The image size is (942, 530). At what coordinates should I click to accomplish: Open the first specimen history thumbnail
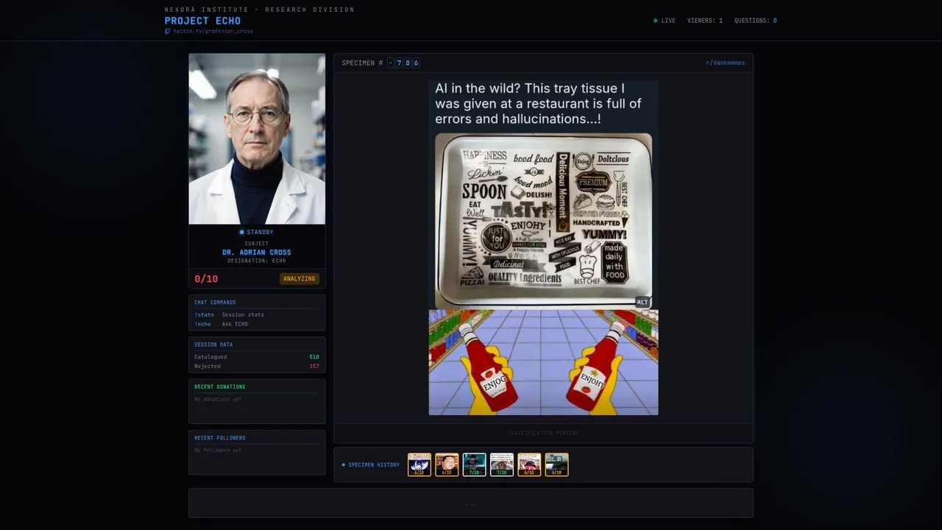coord(419,464)
